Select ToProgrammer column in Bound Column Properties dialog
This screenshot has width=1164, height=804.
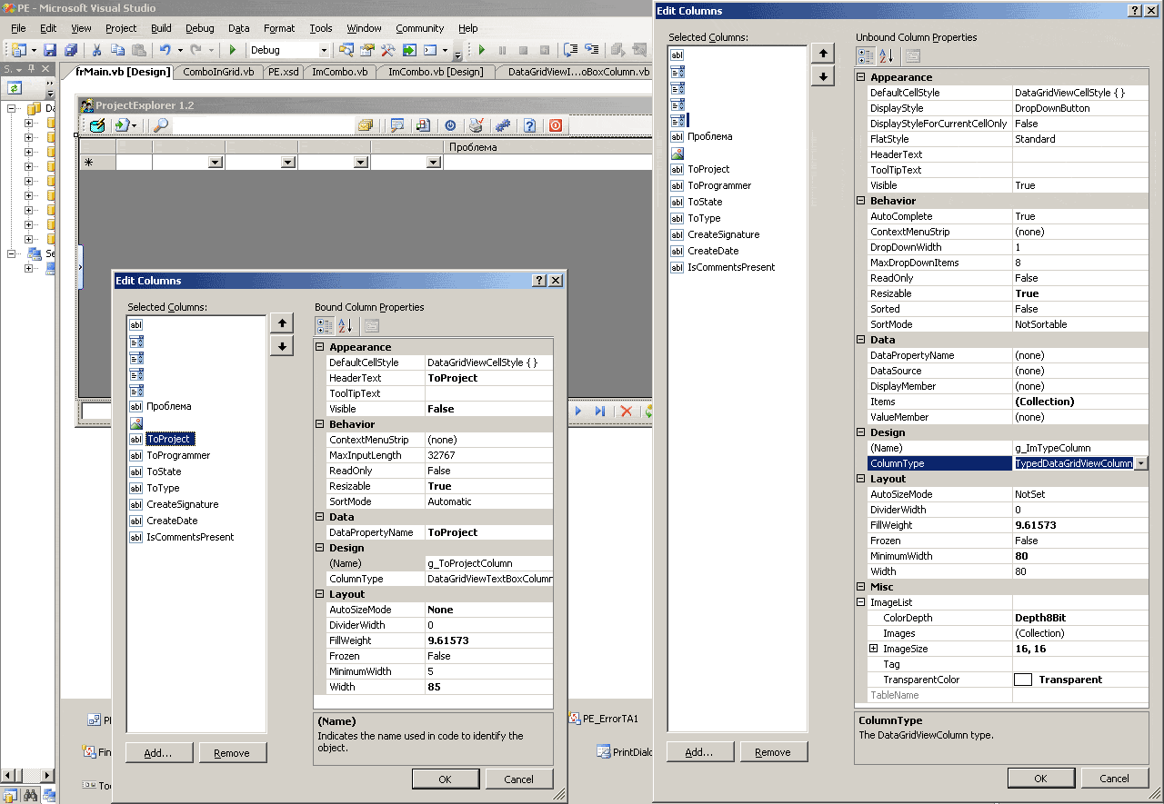point(178,455)
